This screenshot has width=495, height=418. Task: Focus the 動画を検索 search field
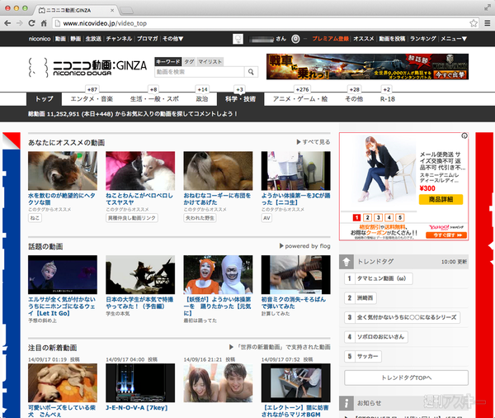coord(200,72)
